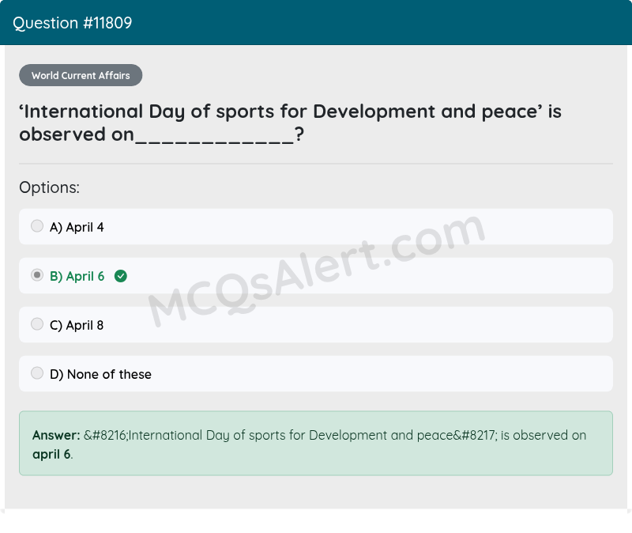
Task: Select radio button for option D) None of these
Action: pyautogui.click(x=37, y=372)
